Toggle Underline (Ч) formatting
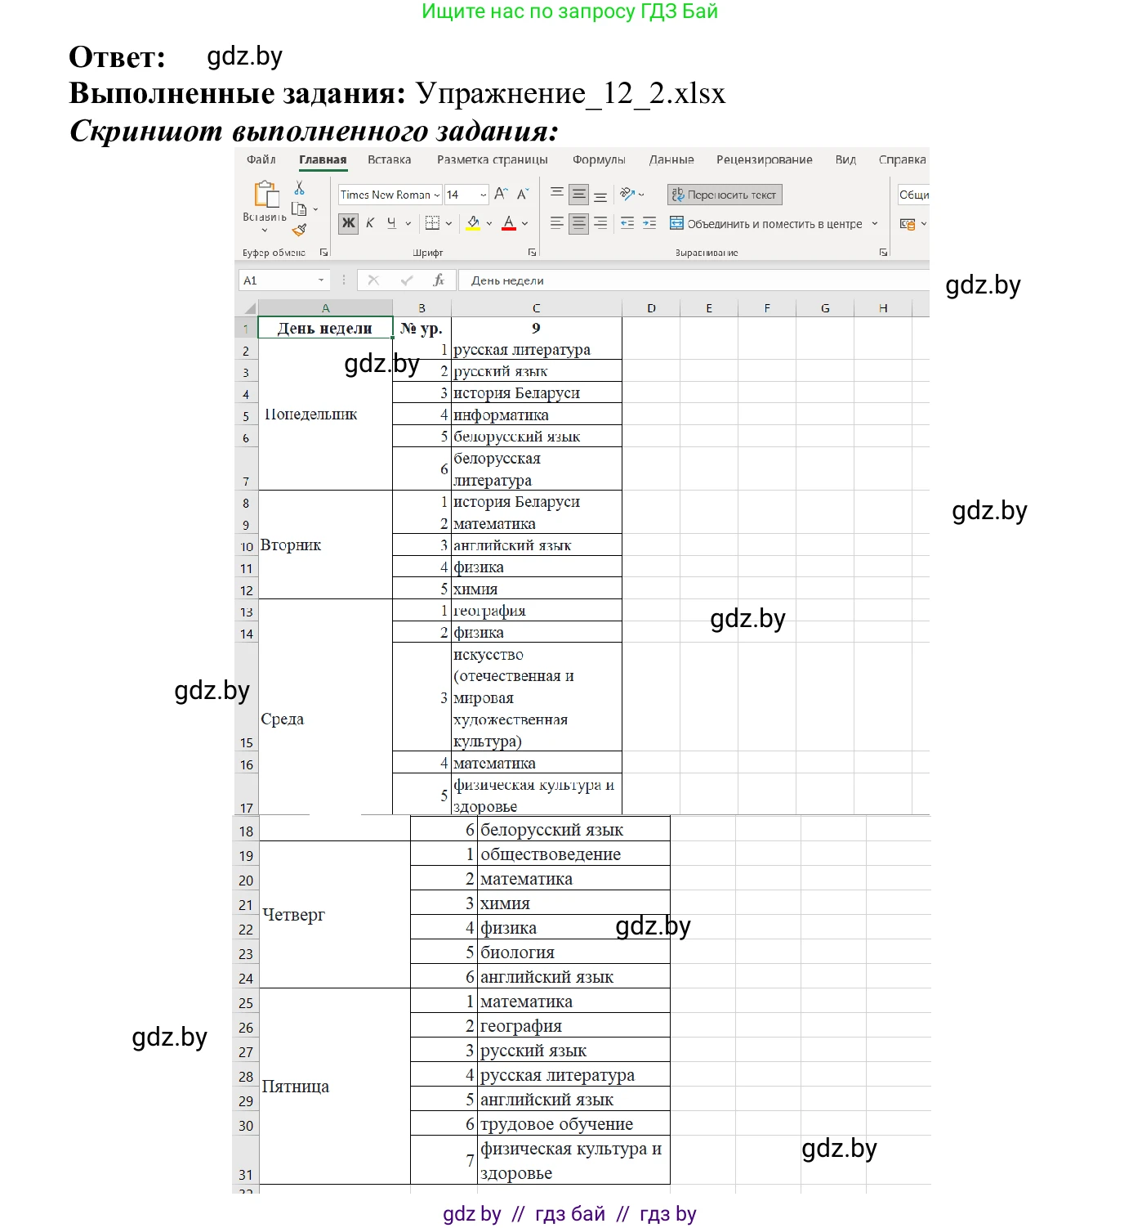Image resolution: width=1142 pixels, height=1228 pixels. pos(391,223)
